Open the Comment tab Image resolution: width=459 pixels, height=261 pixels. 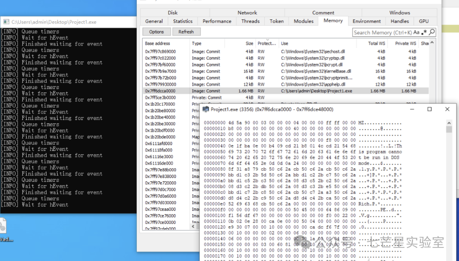click(x=323, y=13)
